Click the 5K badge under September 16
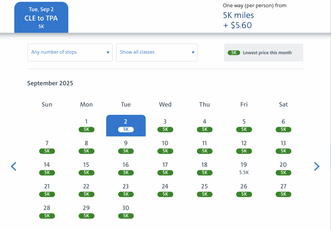This screenshot has width=331, height=230. [x=126, y=173]
